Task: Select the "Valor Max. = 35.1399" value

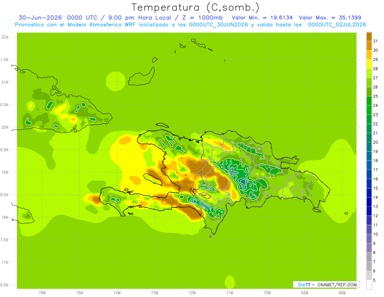Action: (x=331, y=18)
